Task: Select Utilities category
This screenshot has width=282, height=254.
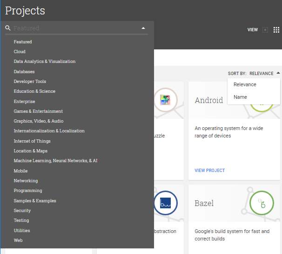Action: click(x=22, y=230)
